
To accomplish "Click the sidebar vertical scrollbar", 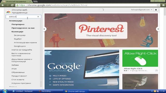I will [x=41, y=53].
